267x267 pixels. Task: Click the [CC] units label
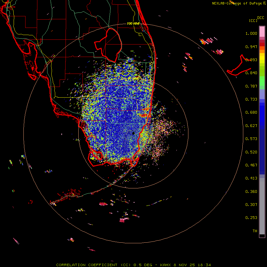click(x=253, y=20)
